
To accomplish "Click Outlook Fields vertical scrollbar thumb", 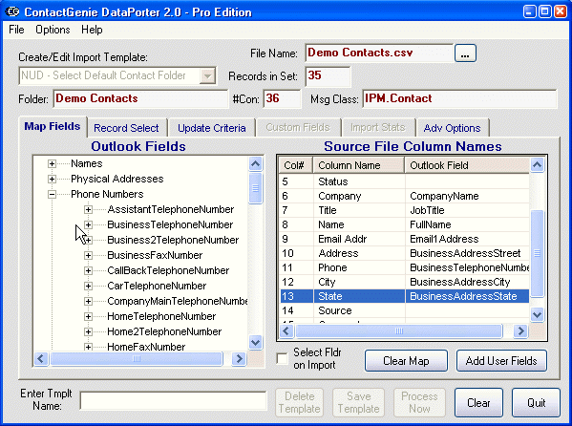I will coord(255,188).
